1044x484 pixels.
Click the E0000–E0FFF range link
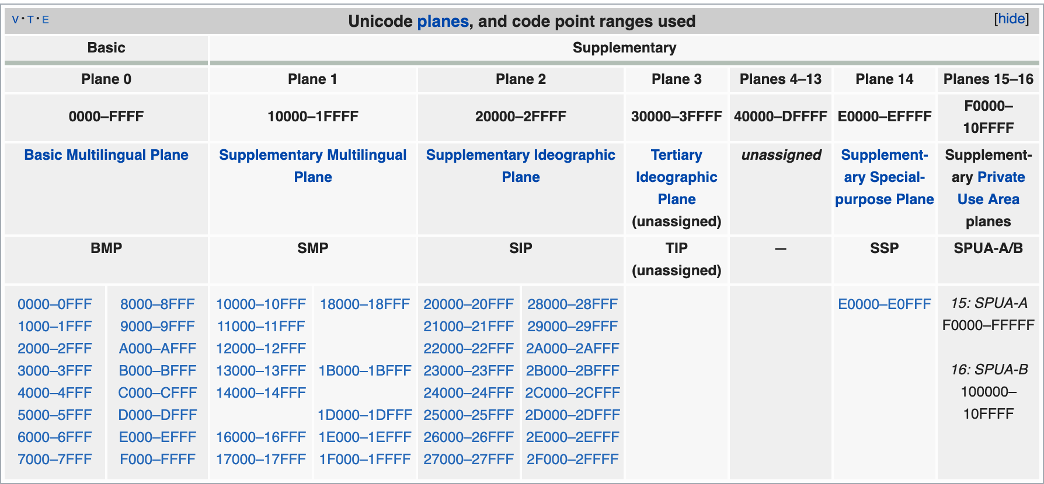pos(884,304)
